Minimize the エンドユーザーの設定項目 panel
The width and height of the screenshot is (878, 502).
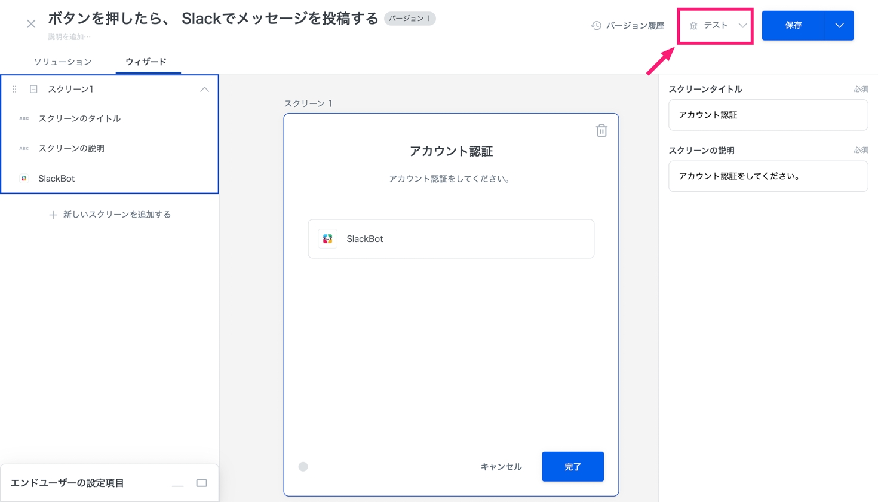[177, 483]
